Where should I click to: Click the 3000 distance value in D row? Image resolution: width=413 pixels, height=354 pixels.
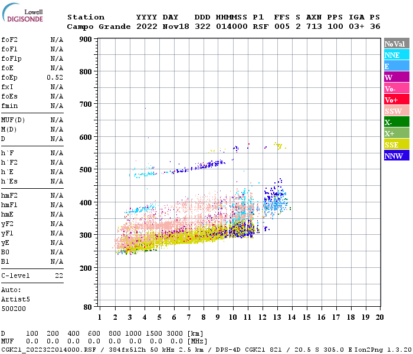(175, 333)
